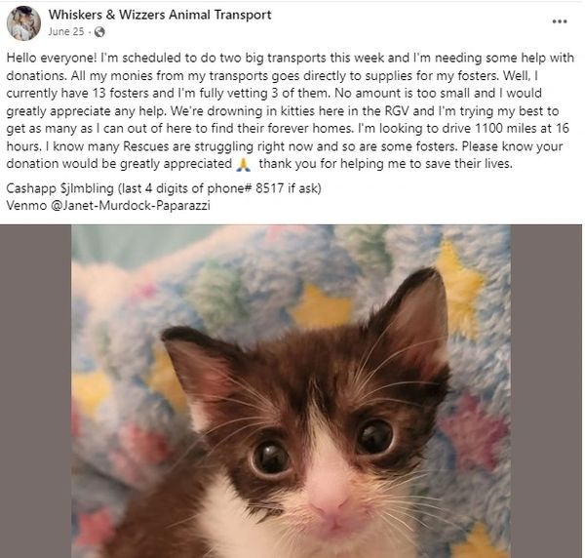The width and height of the screenshot is (585, 558).
Task: Click the globe public audience icon
Action: coord(99,32)
